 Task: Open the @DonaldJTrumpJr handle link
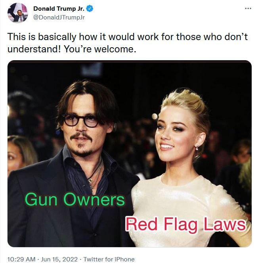[59, 17]
